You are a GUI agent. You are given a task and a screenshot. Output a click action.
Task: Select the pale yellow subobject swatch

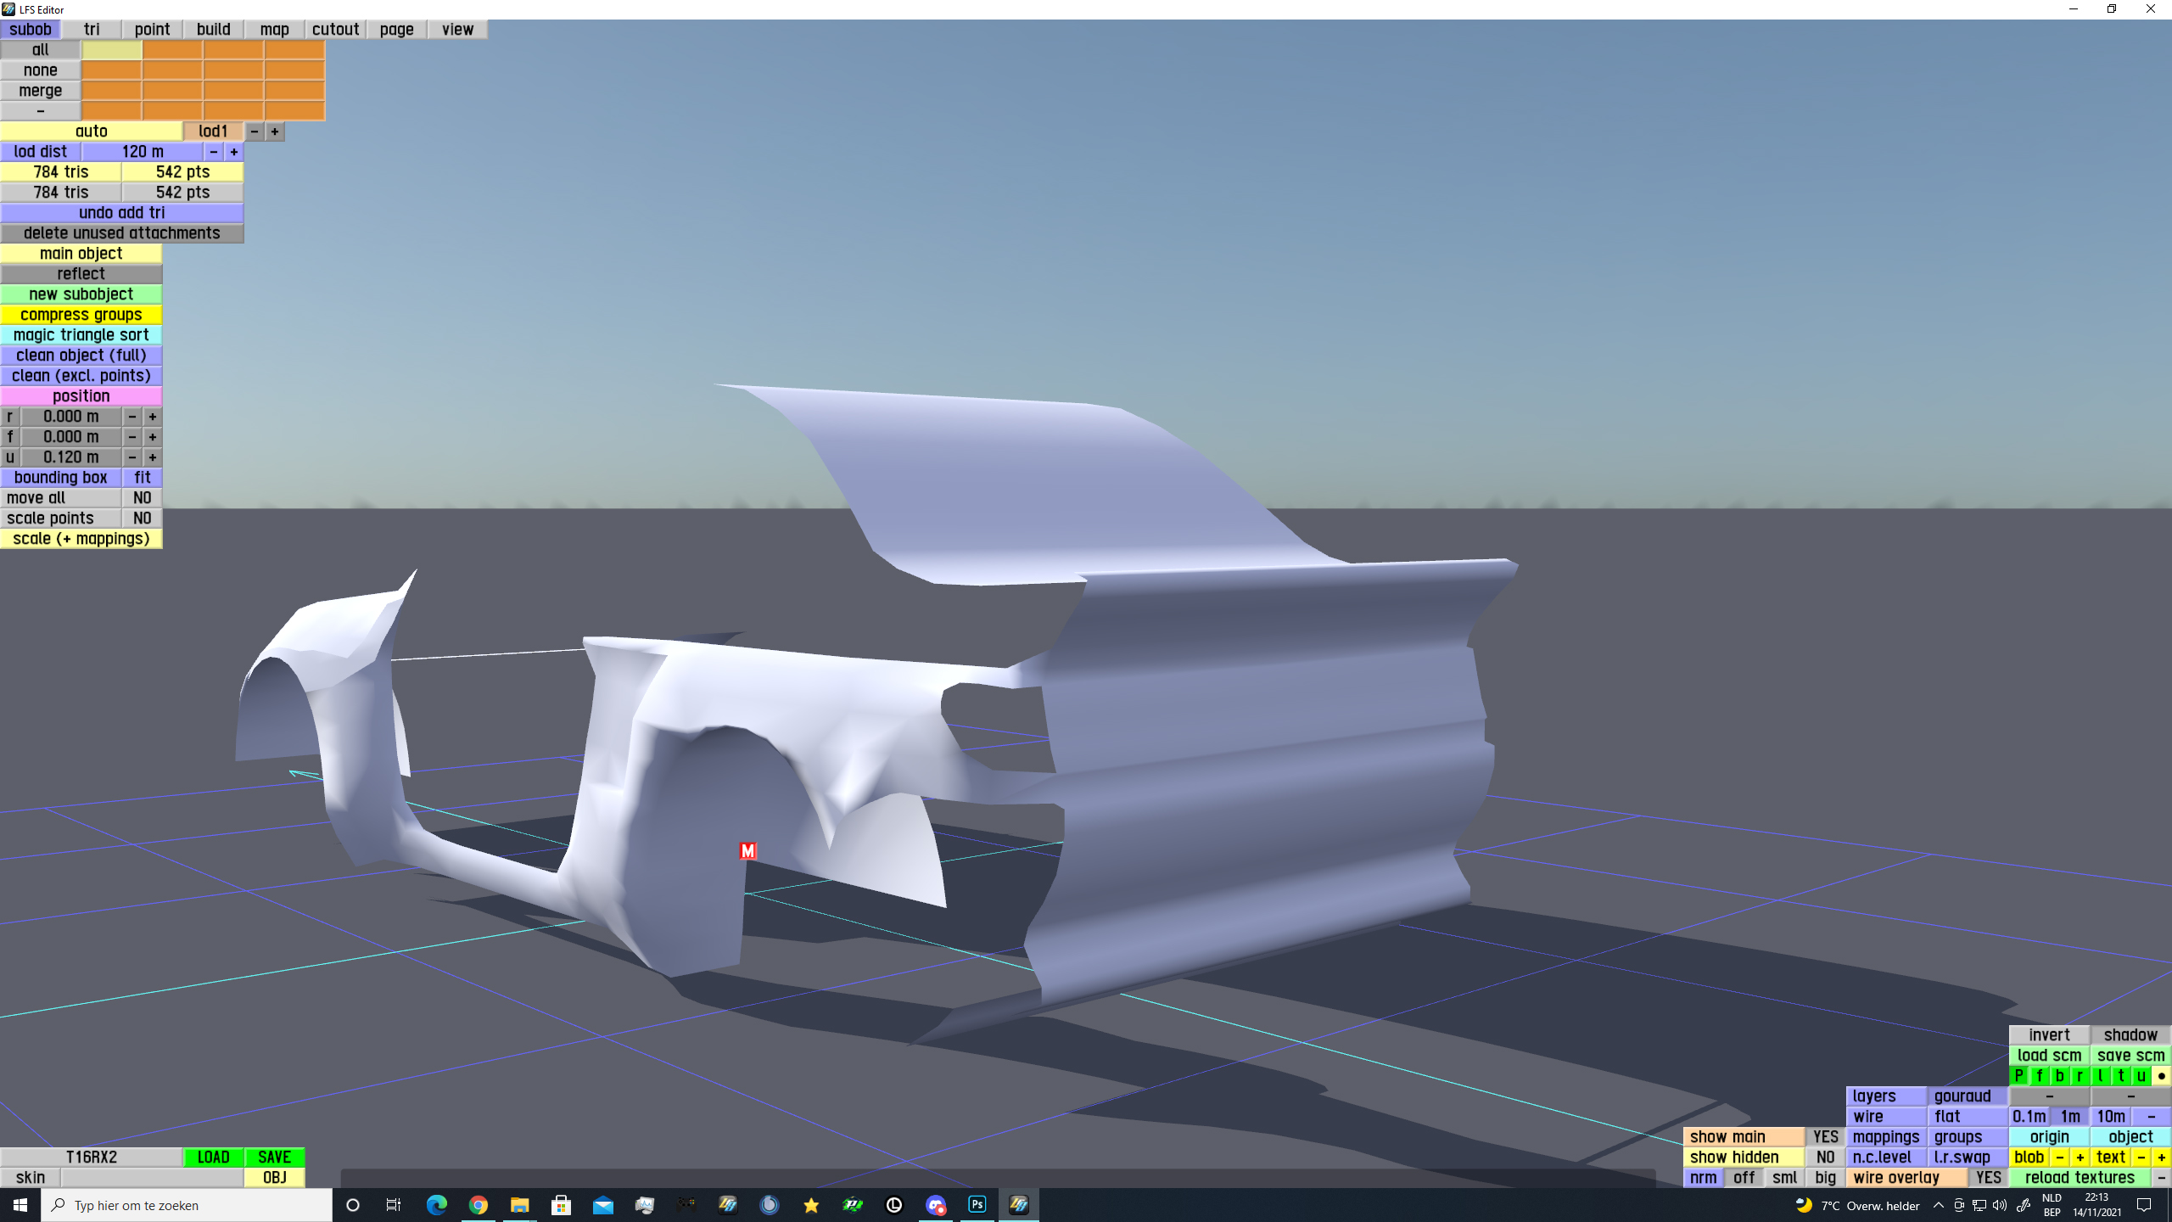(x=111, y=50)
